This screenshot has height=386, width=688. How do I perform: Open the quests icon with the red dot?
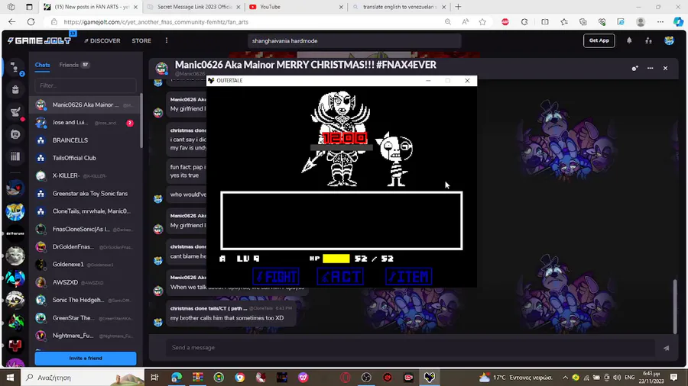(15, 112)
